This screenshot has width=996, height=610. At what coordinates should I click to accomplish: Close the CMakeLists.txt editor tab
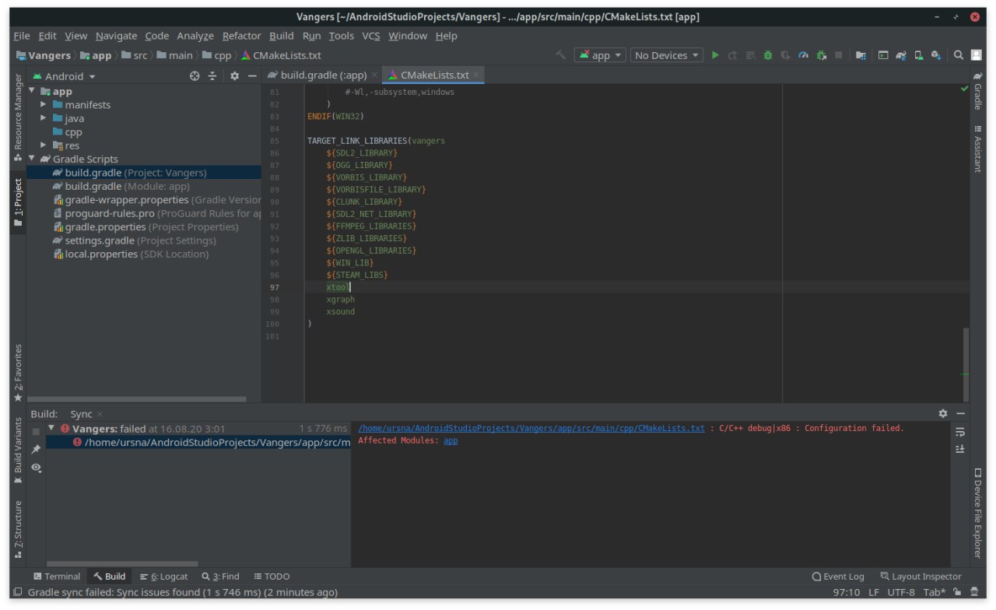click(477, 75)
